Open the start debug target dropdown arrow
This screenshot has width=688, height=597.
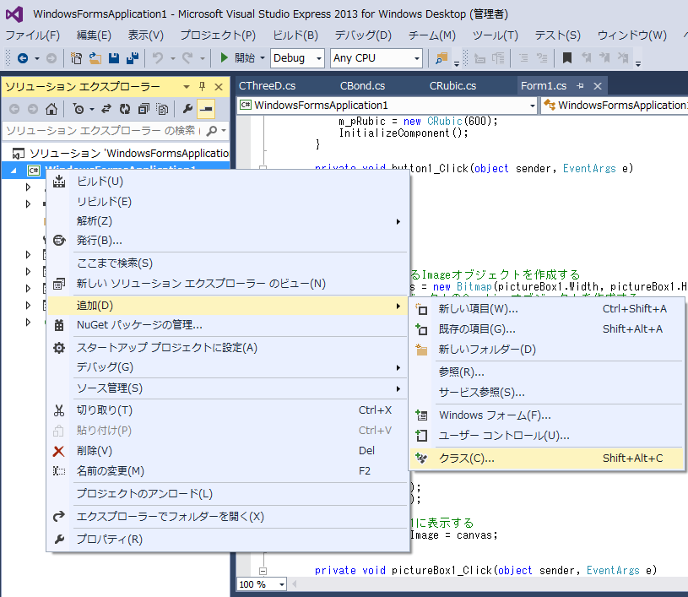coord(263,58)
